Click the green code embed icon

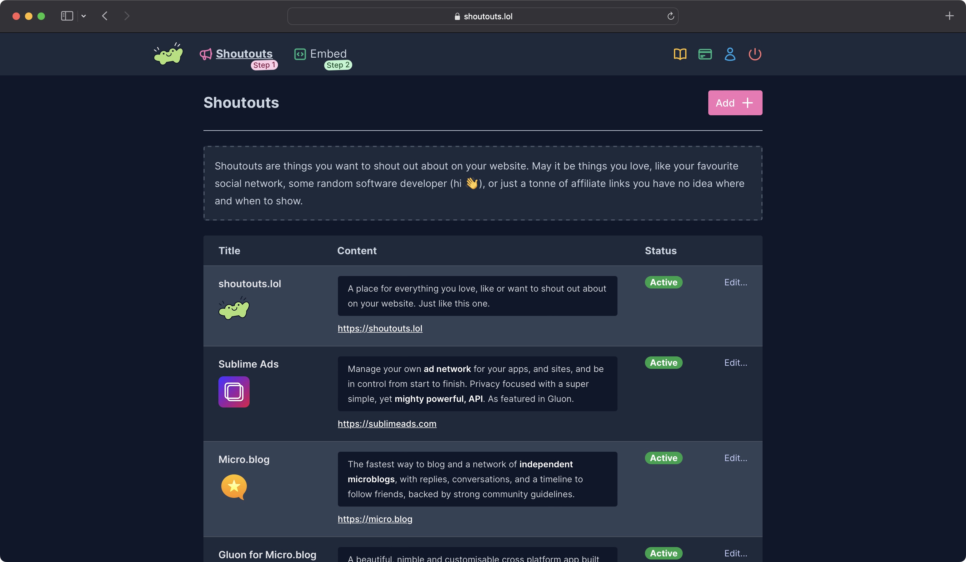(x=300, y=54)
